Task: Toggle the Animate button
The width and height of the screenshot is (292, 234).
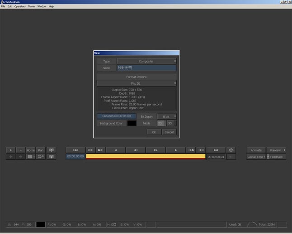Action: tap(256, 150)
